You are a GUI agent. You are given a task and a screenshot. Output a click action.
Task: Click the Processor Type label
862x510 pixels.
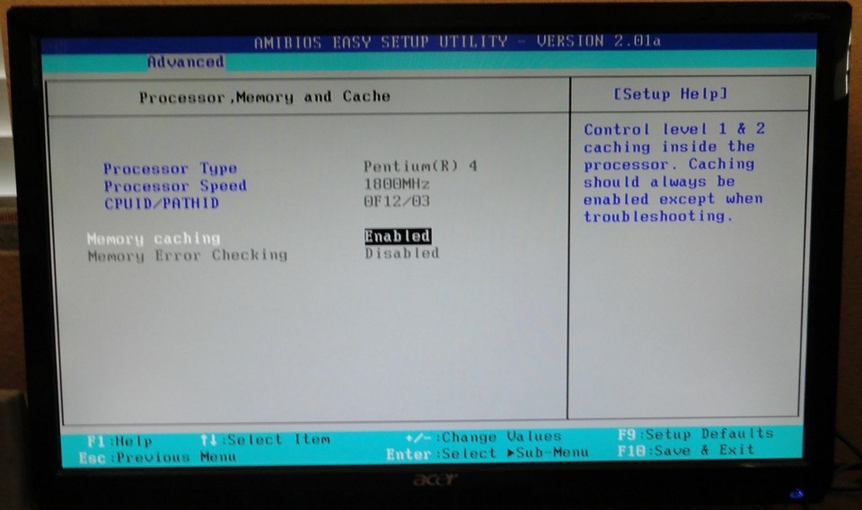pyautogui.click(x=170, y=169)
